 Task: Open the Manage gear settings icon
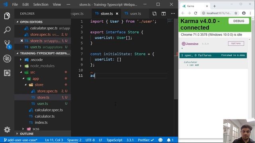(x=7, y=129)
